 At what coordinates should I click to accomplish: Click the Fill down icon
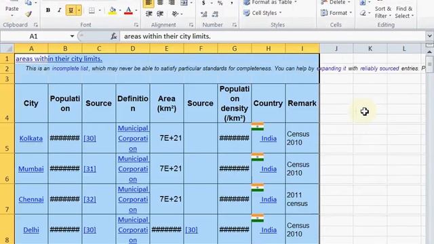pyautogui.click(x=363, y=3)
